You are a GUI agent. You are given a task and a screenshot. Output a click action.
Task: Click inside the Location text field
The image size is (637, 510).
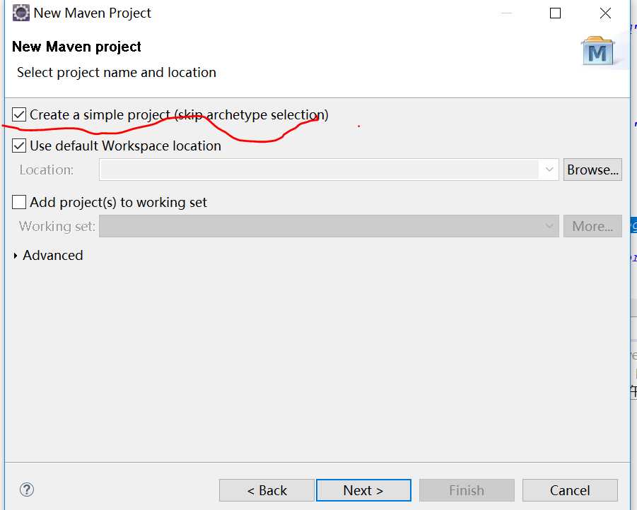pos(320,170)
